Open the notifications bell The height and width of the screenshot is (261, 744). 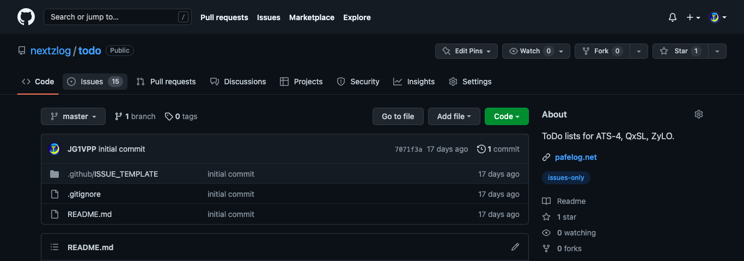(673, 17)
